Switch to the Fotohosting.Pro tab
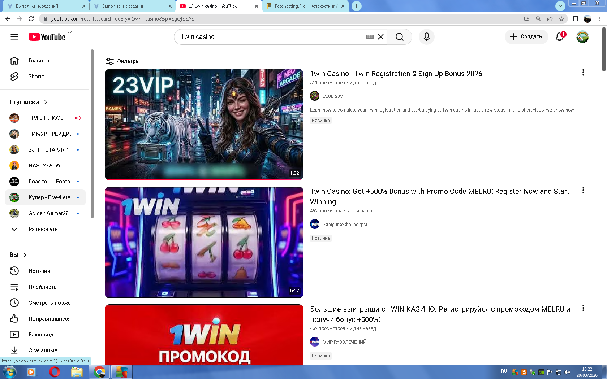The image size is (607, 379). (x=304, y=6)
